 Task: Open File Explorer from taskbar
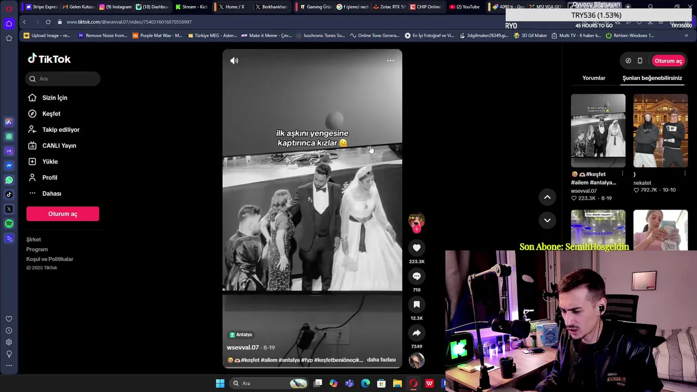tap(398, 383)
